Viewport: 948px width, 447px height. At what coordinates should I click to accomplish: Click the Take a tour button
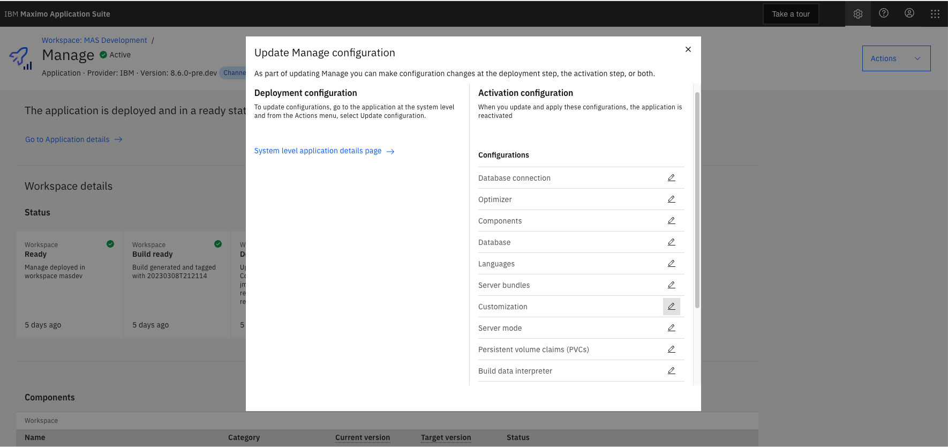(x=791, y=14)
